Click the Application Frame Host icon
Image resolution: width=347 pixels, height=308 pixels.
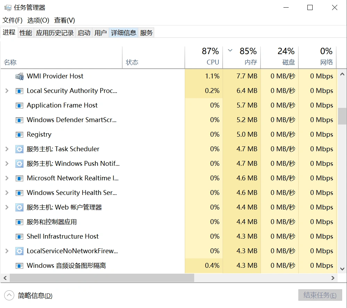19,105
